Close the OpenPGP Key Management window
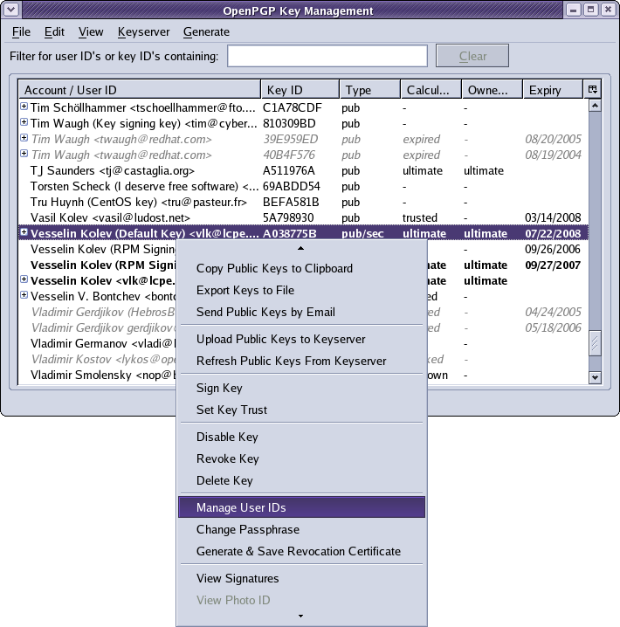Image resolution: width=620 pixels, height=627 pixels. tap(609, 10)
